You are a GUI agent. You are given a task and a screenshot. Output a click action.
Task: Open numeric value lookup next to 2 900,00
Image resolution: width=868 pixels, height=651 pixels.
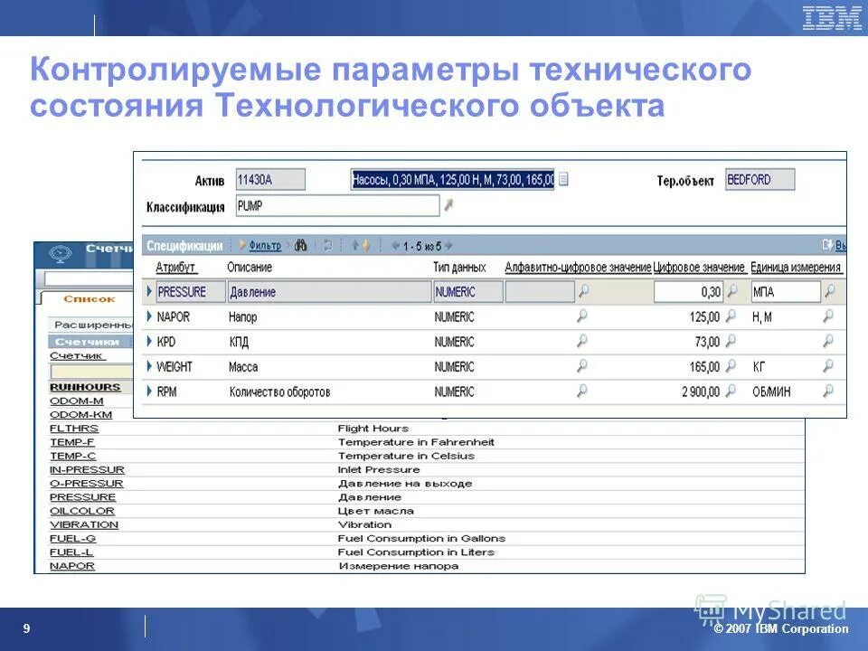point(731,391)
